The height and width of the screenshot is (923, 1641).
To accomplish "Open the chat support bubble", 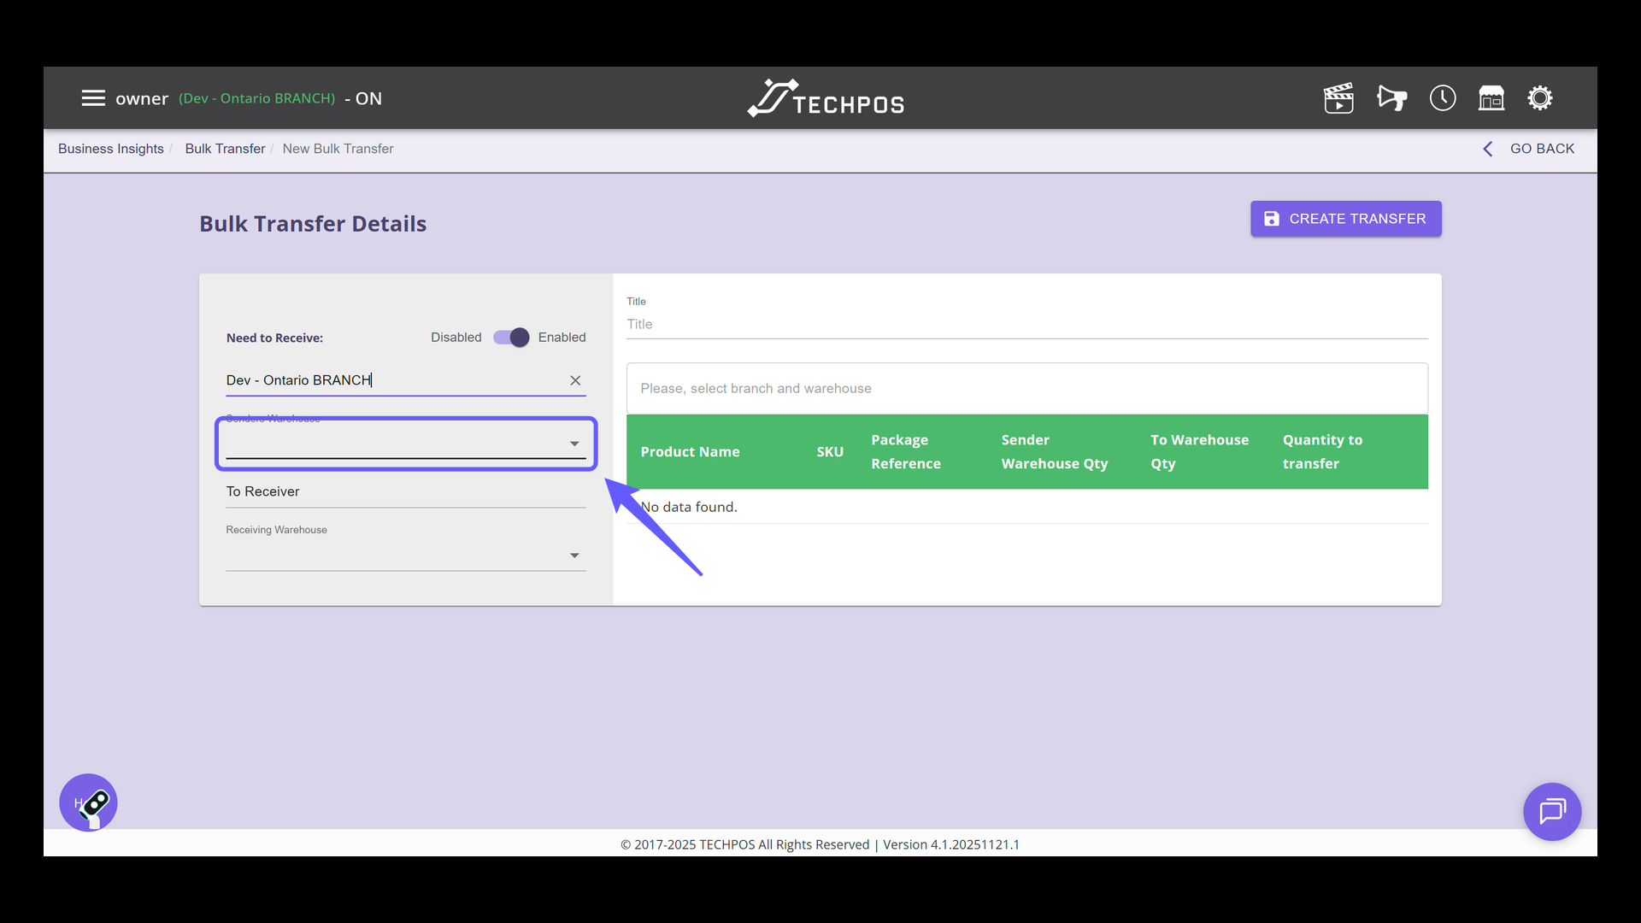I will point(1552,811).
